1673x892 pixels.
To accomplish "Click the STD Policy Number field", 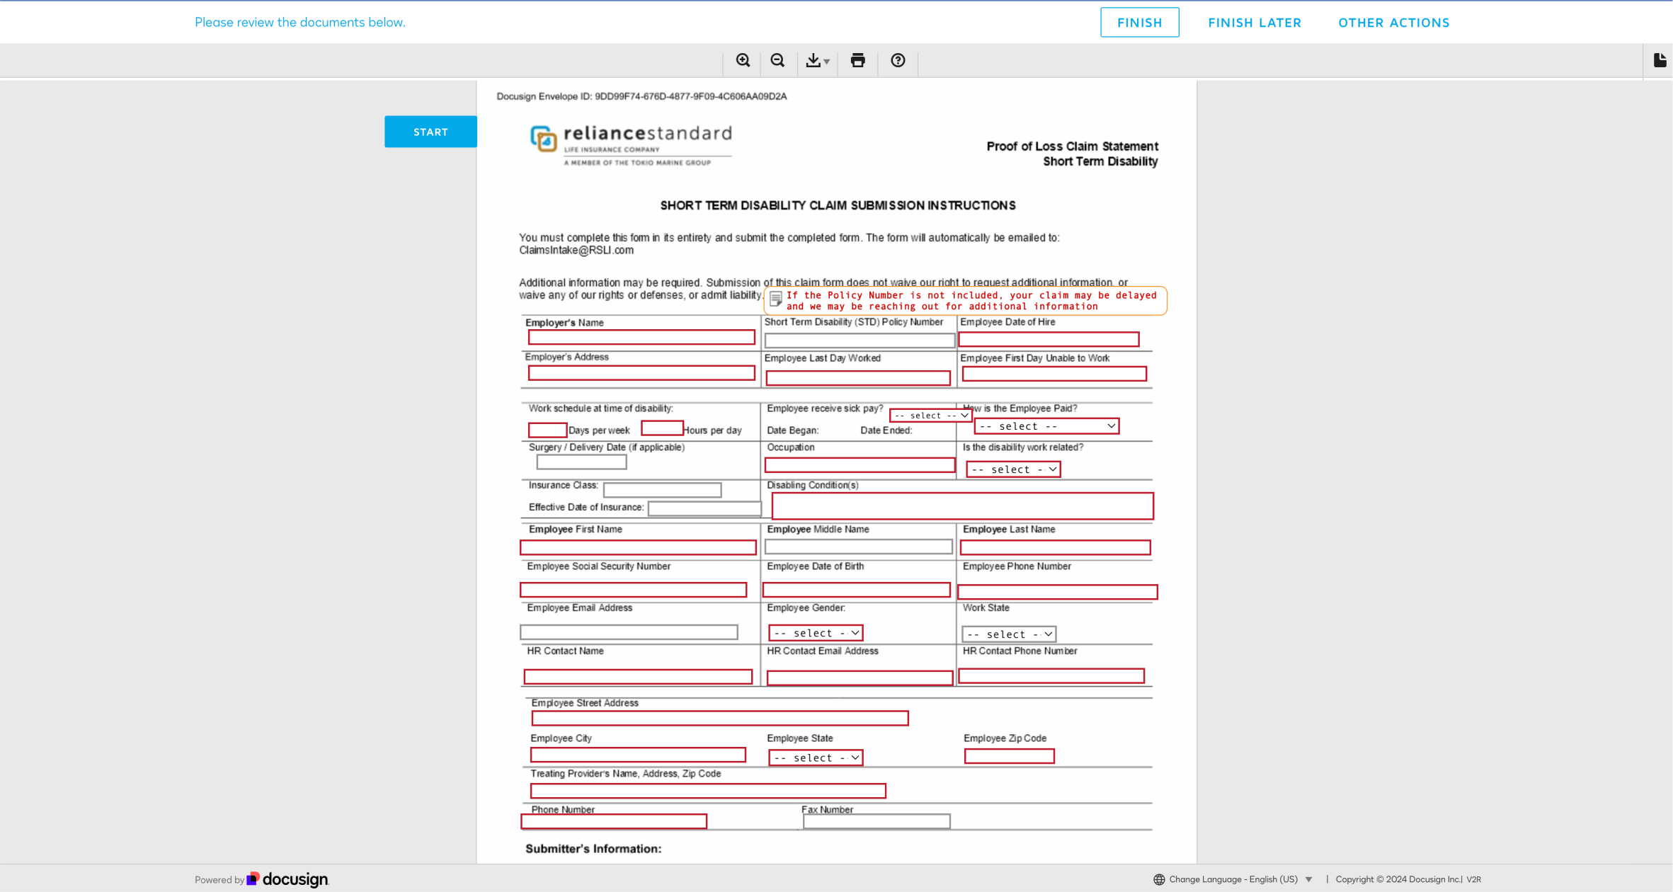I will point(860,341).
